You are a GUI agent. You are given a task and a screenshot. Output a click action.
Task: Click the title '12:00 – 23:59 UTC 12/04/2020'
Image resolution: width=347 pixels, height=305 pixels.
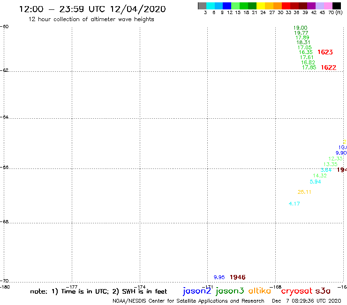point(92,9)
